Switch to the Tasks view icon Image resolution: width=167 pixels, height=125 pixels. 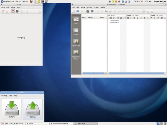tap(76, 31)
